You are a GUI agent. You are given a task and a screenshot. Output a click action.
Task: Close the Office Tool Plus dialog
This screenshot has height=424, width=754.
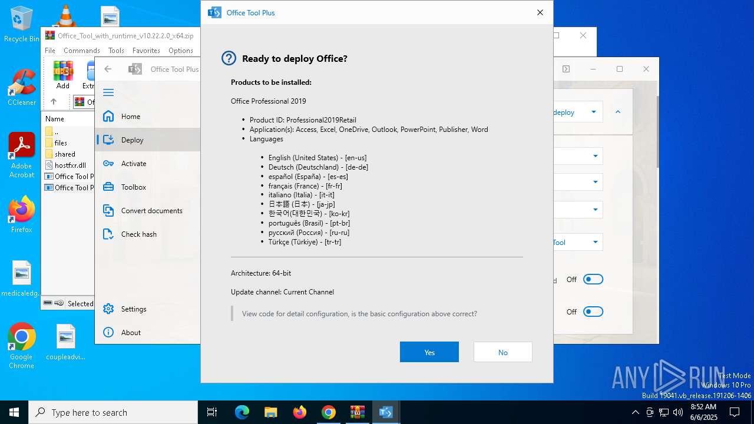click(540, 12)
